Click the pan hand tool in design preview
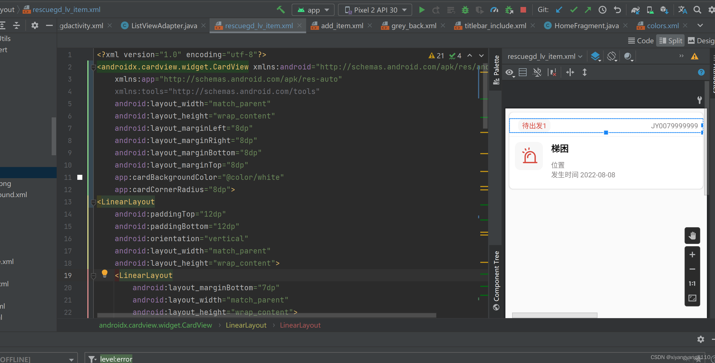The width and height of the screenshot is (715, 363). (692, 236)
